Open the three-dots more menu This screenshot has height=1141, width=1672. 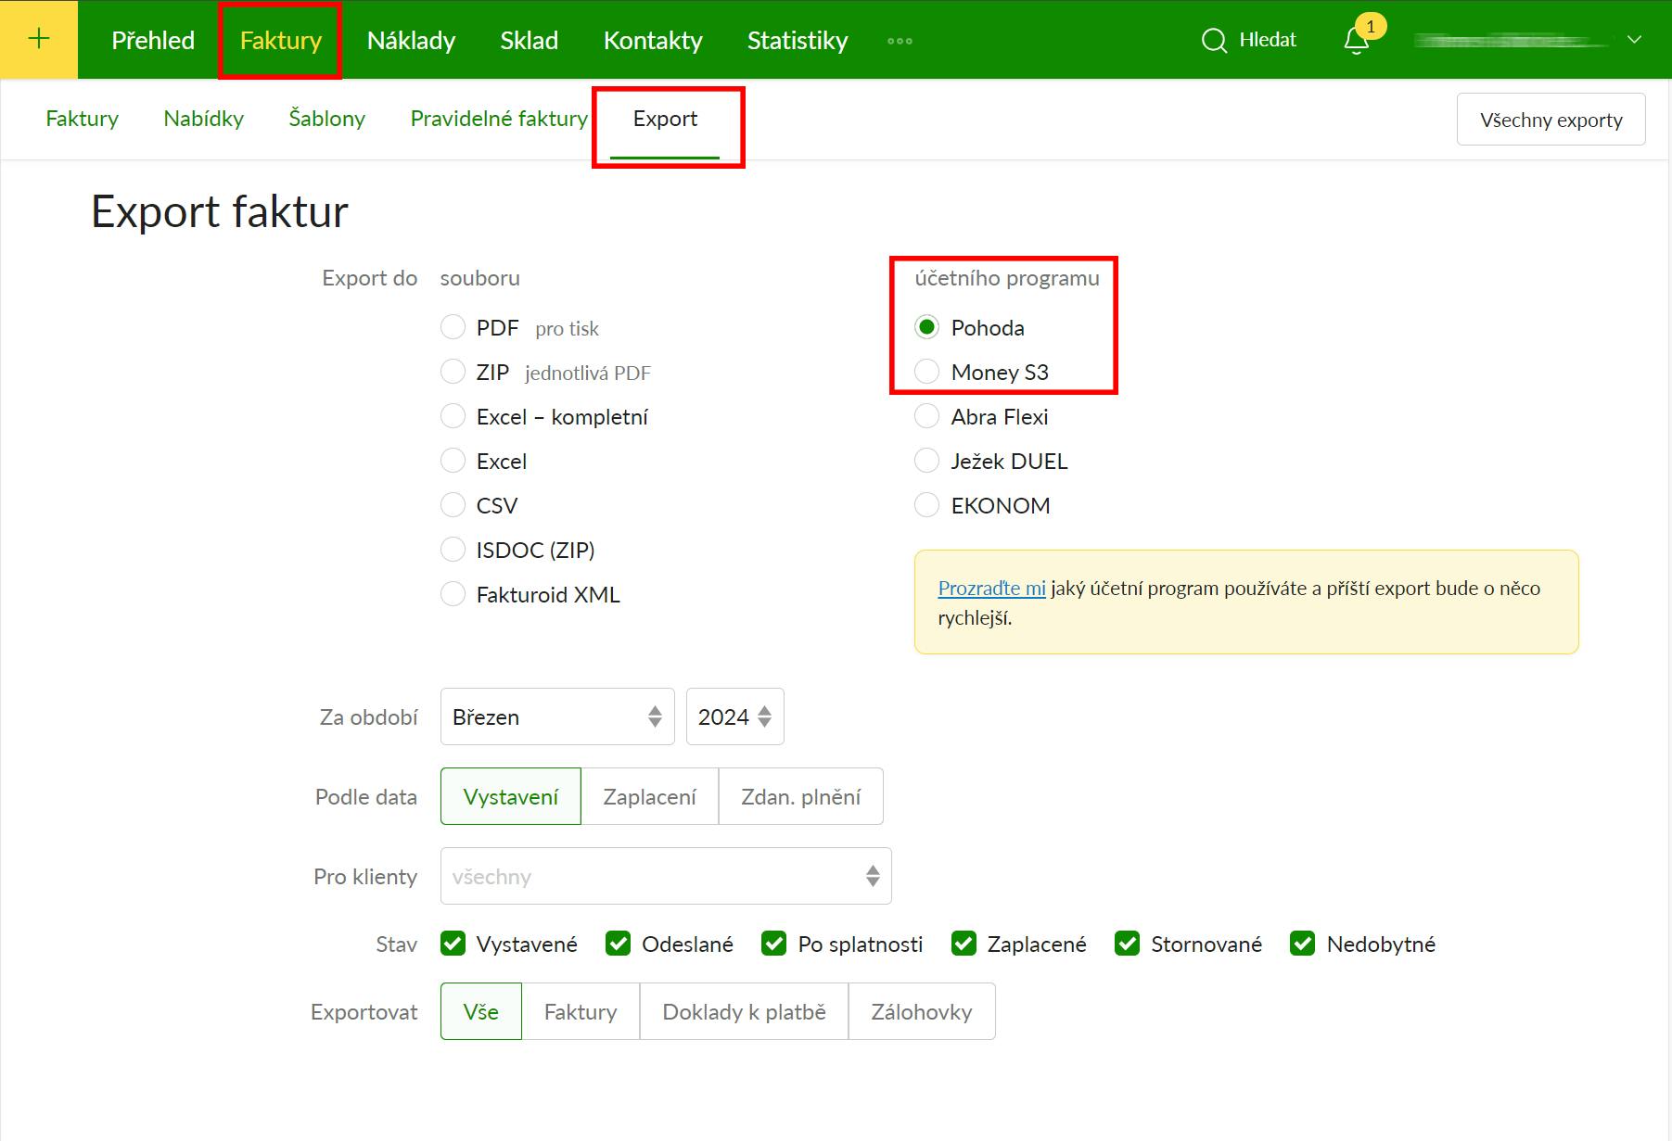[x=900, y=41]
